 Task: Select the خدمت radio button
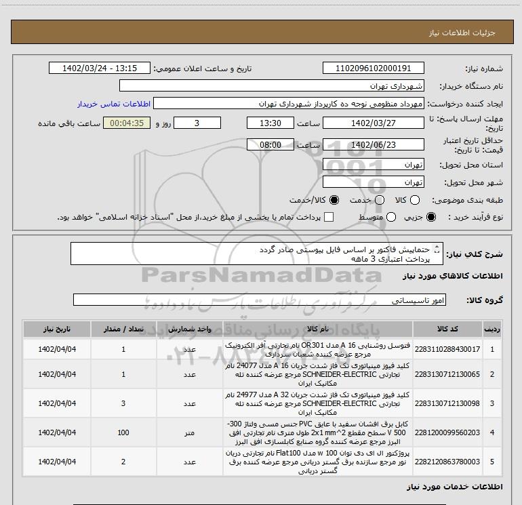[380, 200]
